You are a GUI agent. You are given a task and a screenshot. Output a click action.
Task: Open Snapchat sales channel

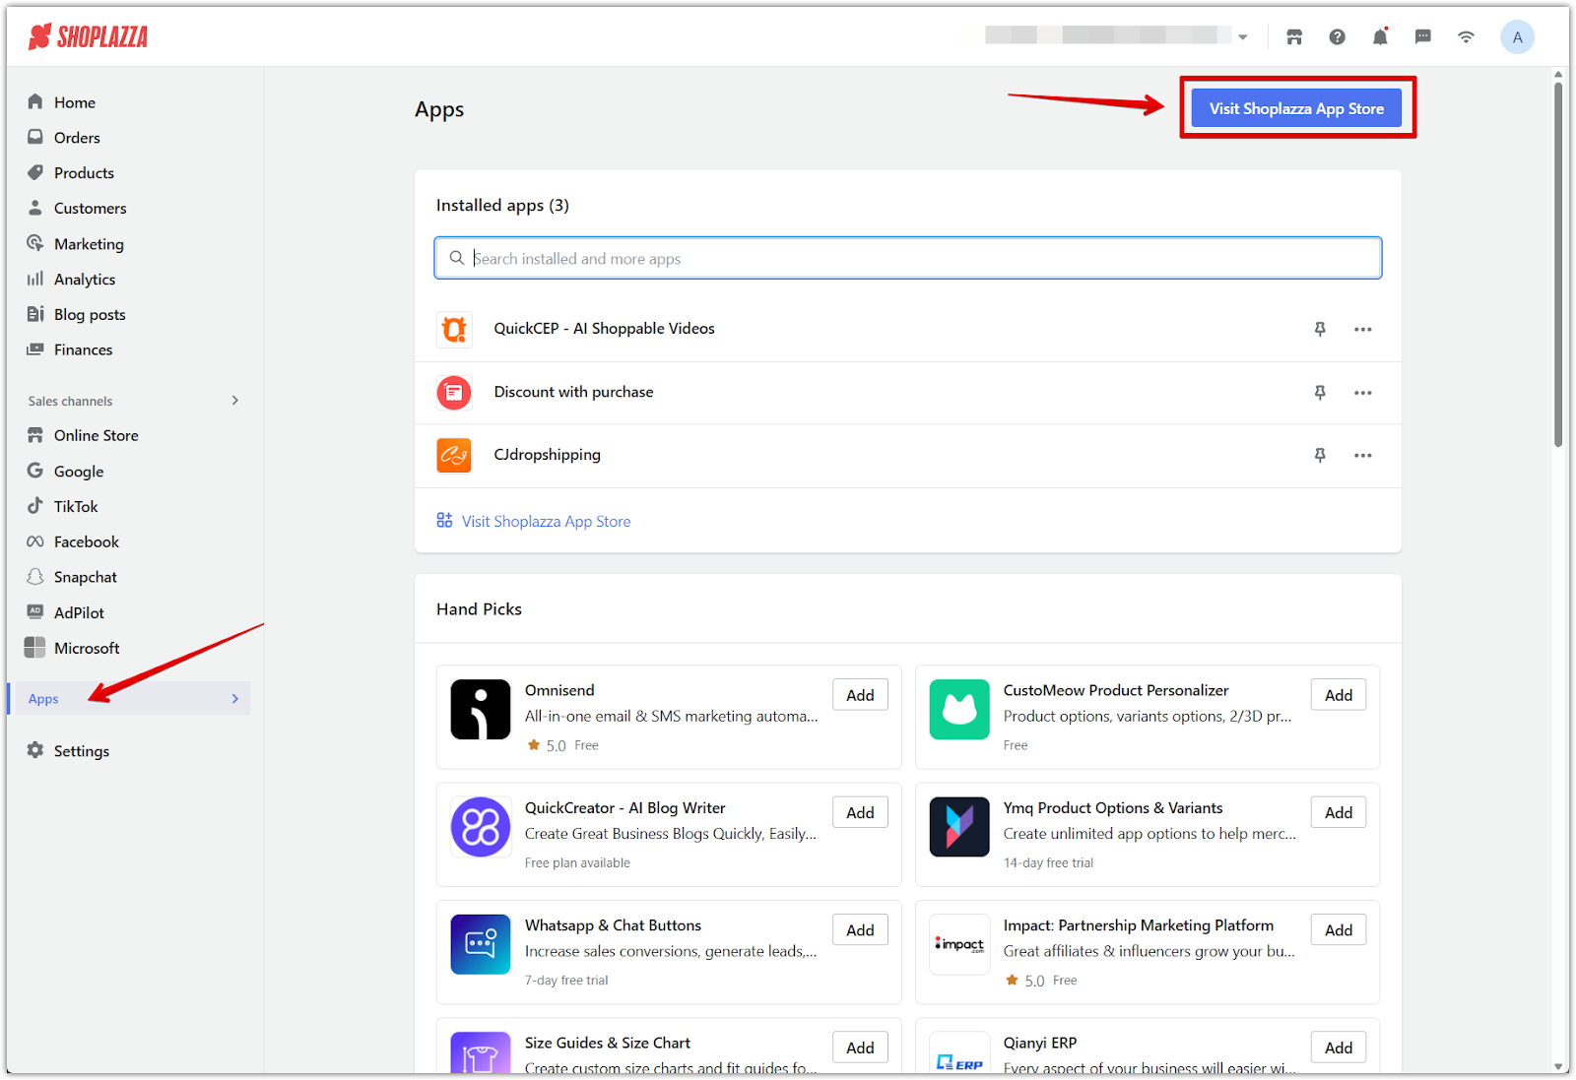(85, 578)
